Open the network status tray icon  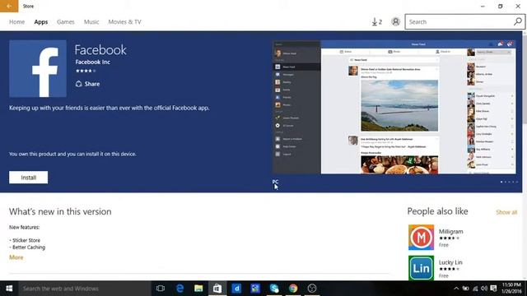pos(475,289)
